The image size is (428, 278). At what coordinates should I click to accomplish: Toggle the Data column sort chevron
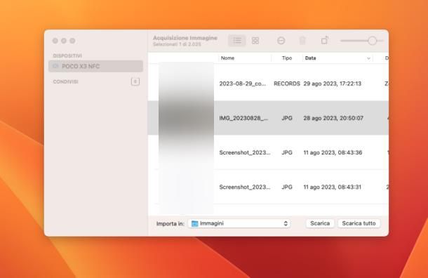point(368,58)
